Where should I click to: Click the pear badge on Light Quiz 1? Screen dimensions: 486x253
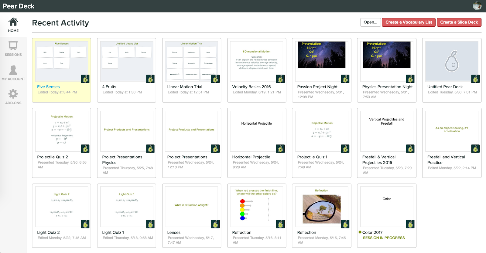(150, 224)
